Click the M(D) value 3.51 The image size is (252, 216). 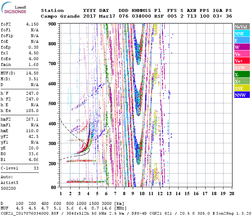pyautogui.click(x=33, y=79)
